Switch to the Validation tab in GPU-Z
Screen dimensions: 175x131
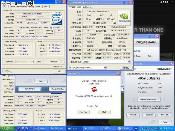click(87, 7)
